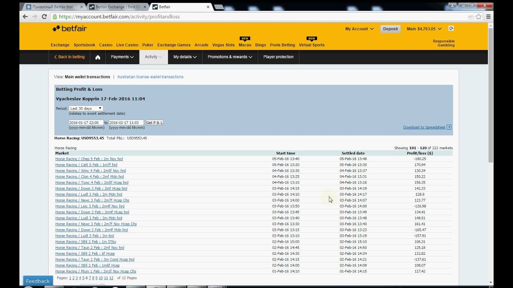Click Responsible Gambling link
This screenshot has height=288, width=513.
pos(444,43)
